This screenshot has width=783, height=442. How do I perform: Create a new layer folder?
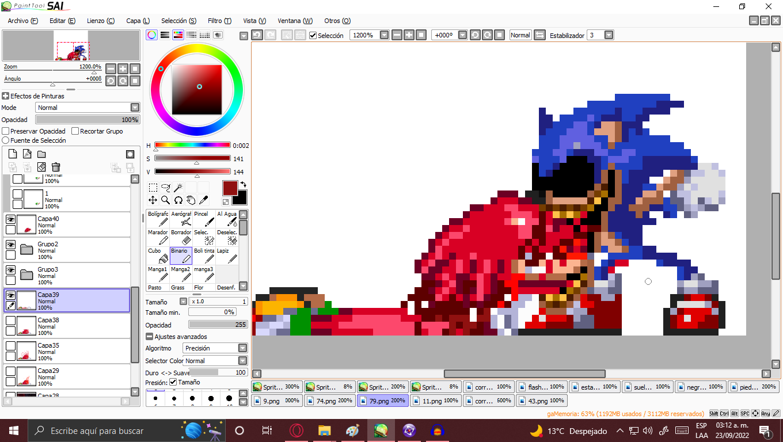tap(41, 154)
